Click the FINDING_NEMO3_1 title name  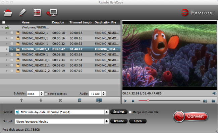point(35,38)
